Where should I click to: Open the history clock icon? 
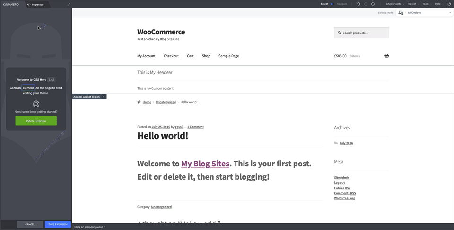pos(373,4)
